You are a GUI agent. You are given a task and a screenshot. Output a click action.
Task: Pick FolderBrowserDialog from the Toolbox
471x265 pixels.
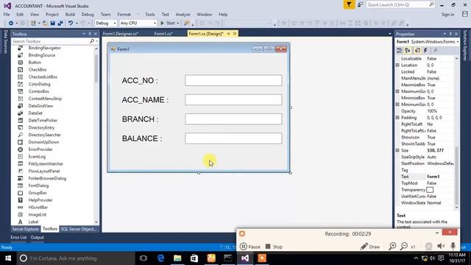click(47, 178)
